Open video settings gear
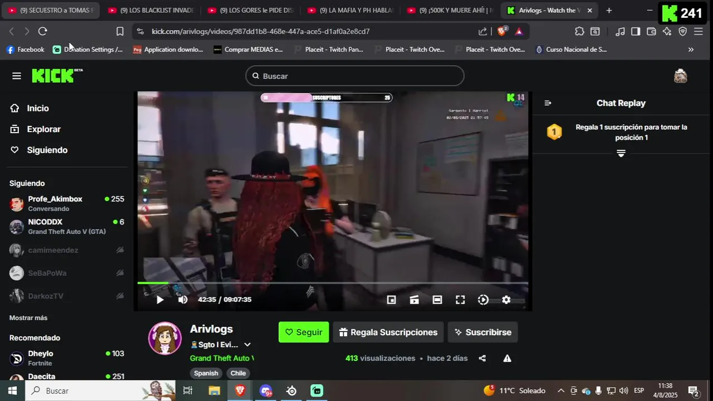 pos(506,300)
